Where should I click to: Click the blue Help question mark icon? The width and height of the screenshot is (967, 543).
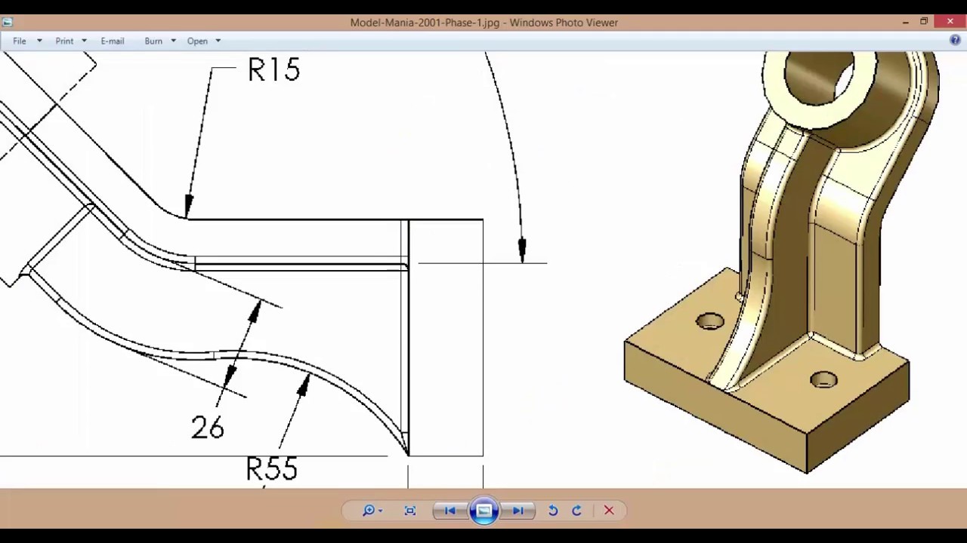coord(955,41)
